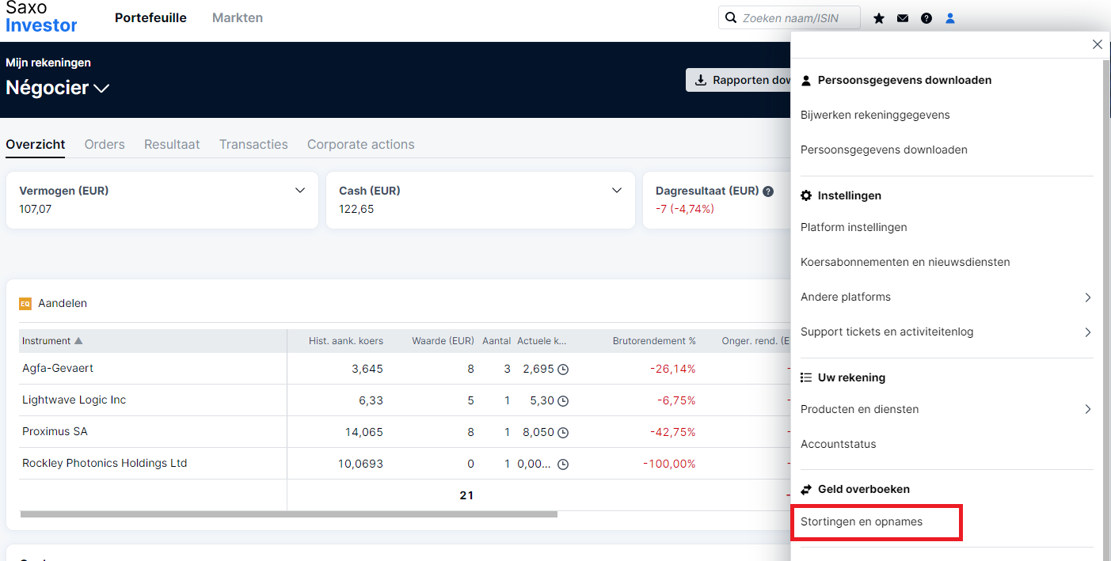Switch to the Overzicht tab
Image resolution: width=1111 pixels, height=561 pixels.
click(x=35, y=144)
